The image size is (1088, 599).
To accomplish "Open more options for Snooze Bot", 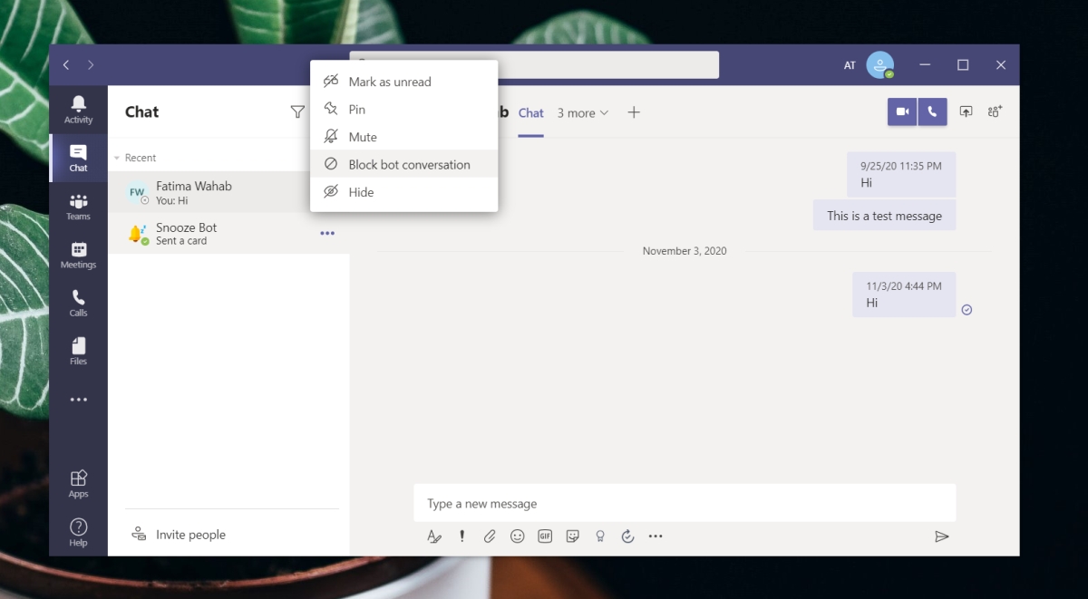I will click(327, 234).
